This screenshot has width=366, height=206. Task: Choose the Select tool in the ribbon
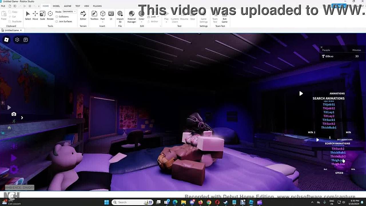click(28, 15)
